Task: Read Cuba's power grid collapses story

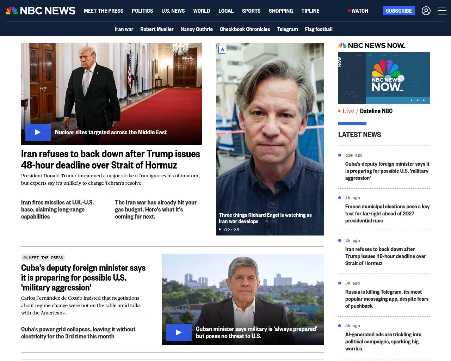Action: pyautogui.click(x=78, y=333)
